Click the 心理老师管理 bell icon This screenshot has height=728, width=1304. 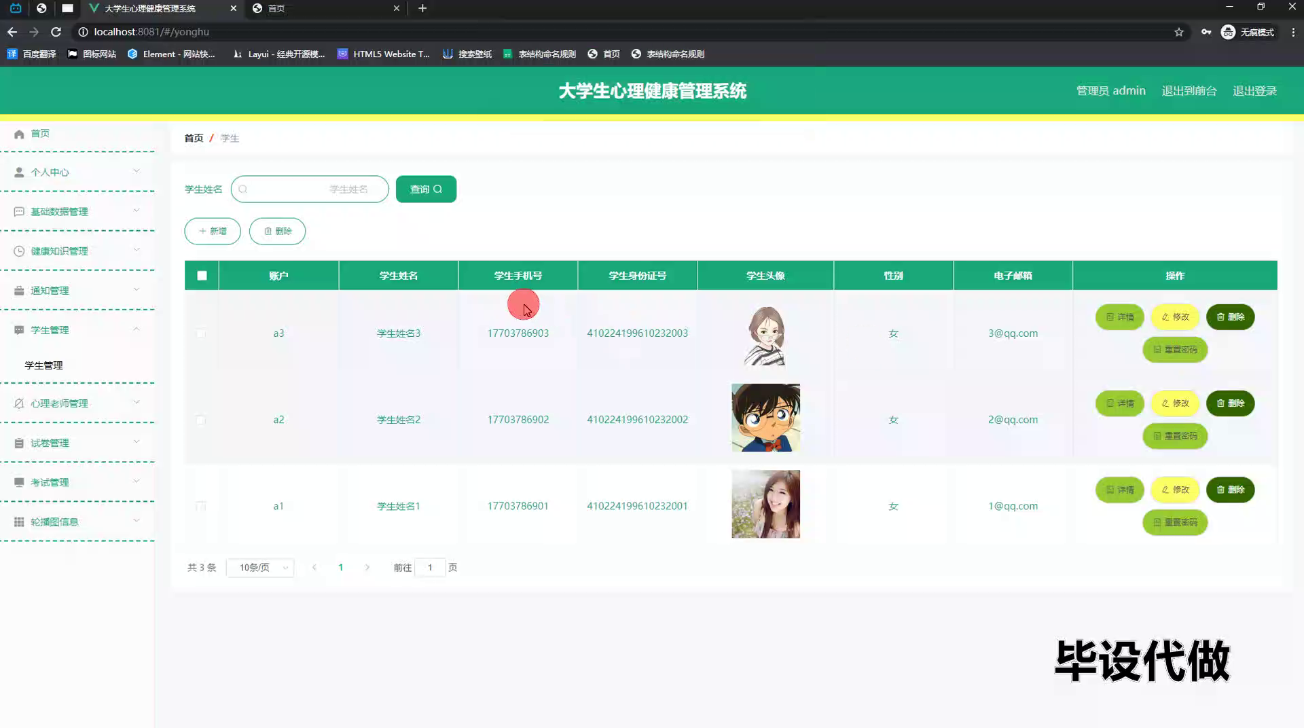pyautogui.click(x=19, y=403)
